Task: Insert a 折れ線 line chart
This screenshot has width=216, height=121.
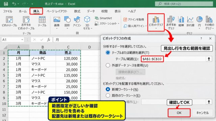Action: point(190,21)
